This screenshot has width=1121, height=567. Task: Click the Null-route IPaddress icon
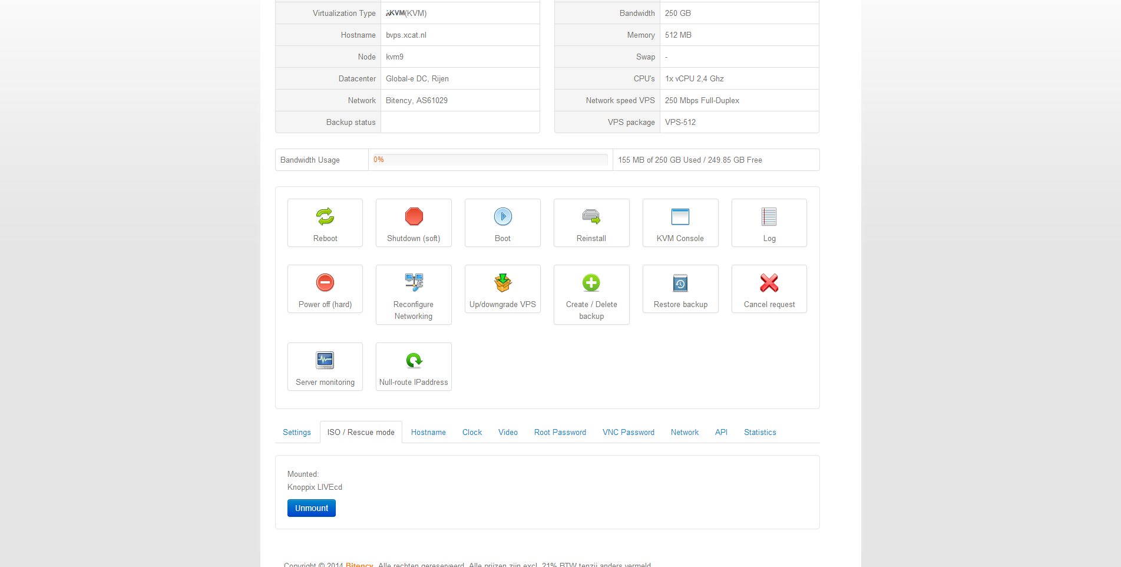coord(414,360)
